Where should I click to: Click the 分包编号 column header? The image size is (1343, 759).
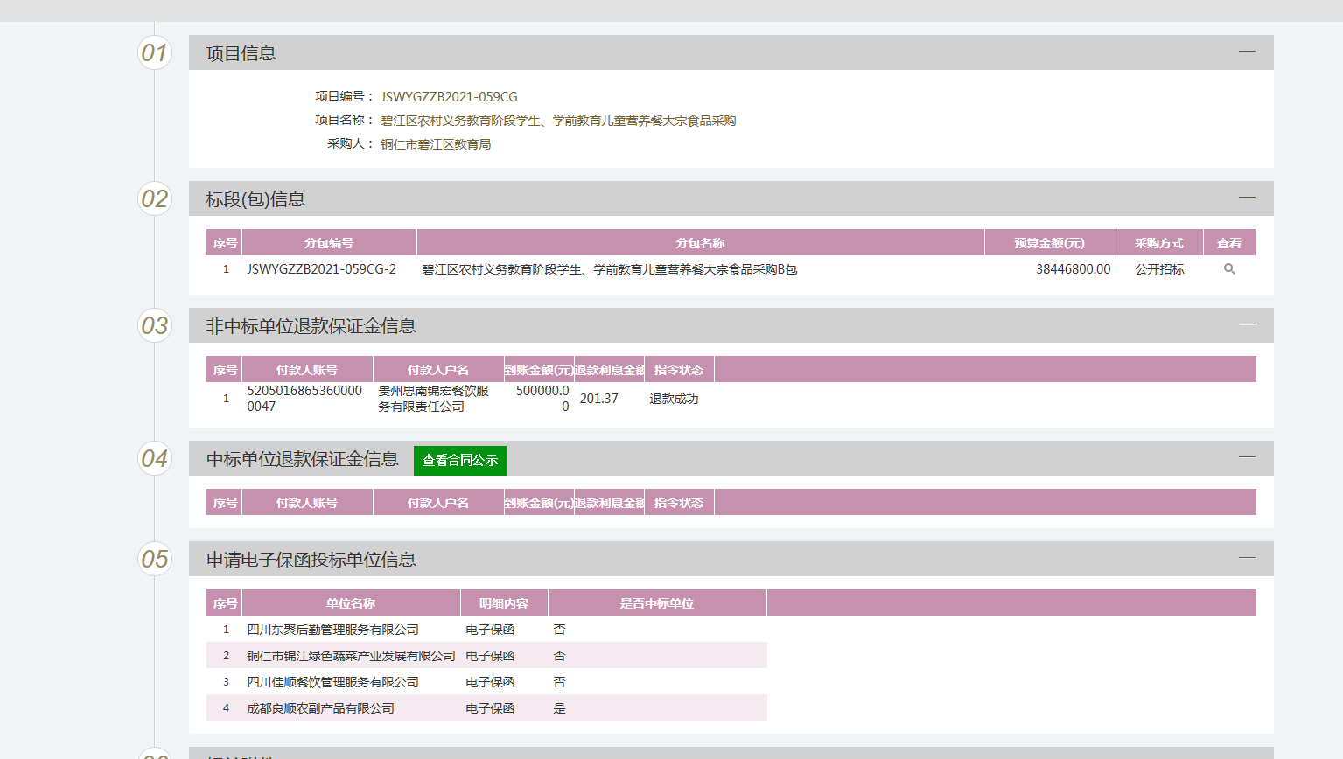329,243
